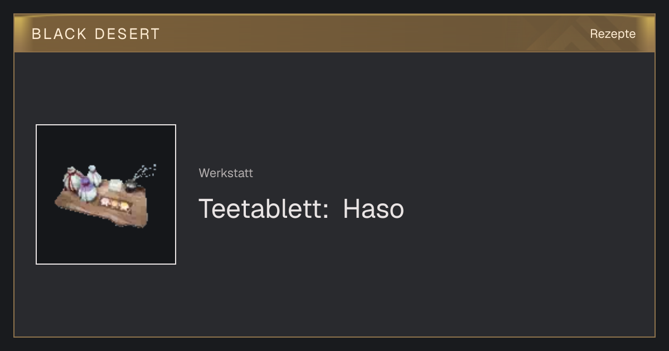Click the incense smoke particles in the image
This screenshot has height=351, width=669.
(x=146, y=171)
